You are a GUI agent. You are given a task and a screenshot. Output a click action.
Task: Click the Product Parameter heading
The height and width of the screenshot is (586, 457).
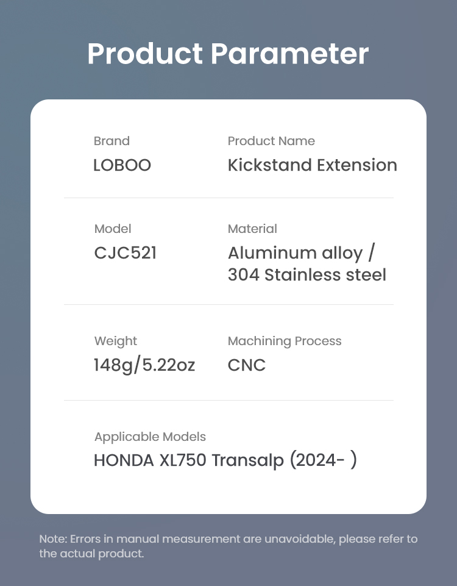tap(228, 54)
